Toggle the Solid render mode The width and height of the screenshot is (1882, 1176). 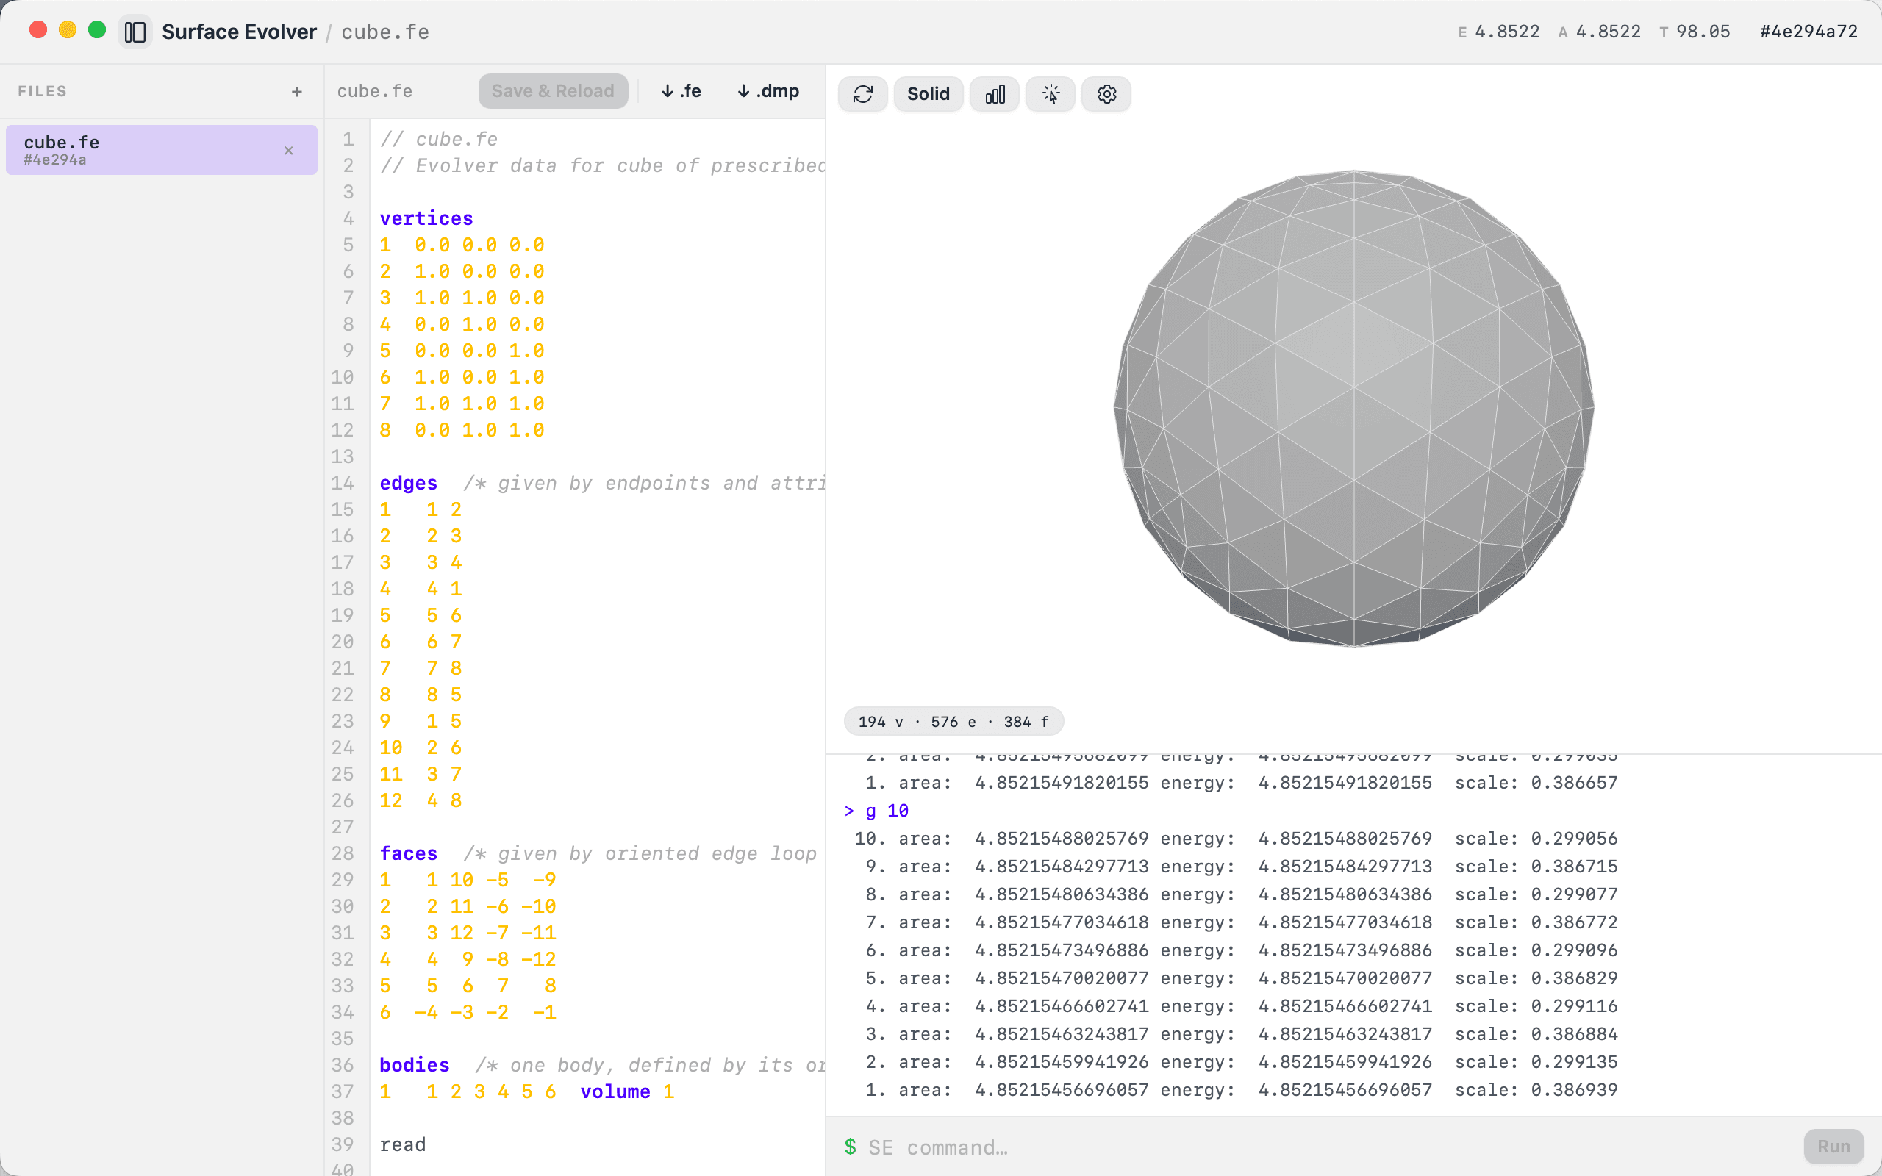click(x=929, y=94)
